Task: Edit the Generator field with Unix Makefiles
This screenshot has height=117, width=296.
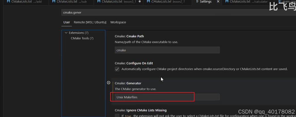Action: click(x=167, y=97)
